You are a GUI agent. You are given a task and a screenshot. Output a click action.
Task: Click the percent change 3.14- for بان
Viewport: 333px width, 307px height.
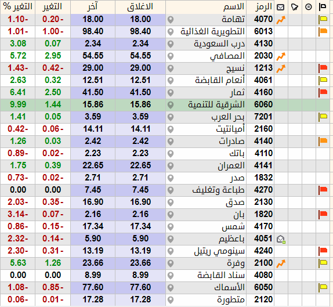(18, 214)
